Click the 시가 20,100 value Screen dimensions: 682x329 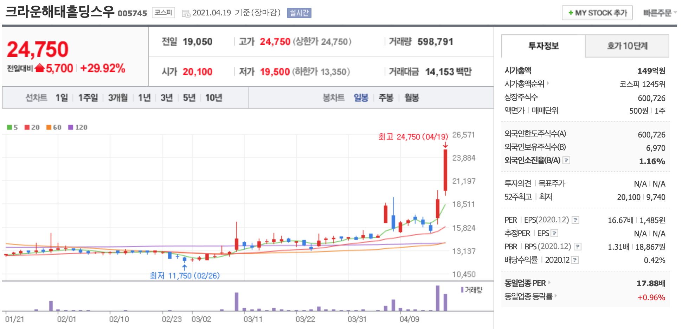[x=198, y=72]
